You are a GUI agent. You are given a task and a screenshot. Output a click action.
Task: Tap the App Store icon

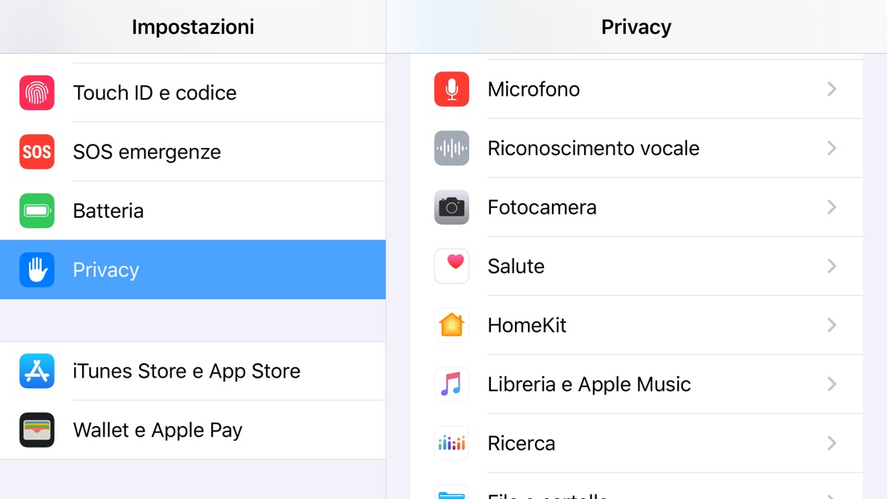click(37, 371)
